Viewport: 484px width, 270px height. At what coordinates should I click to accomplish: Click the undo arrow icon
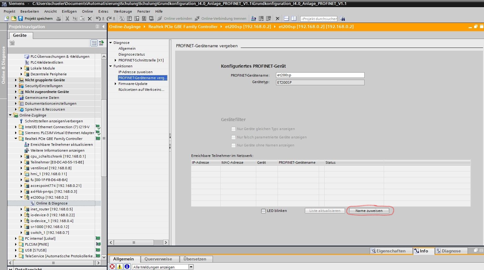point(98,19)
